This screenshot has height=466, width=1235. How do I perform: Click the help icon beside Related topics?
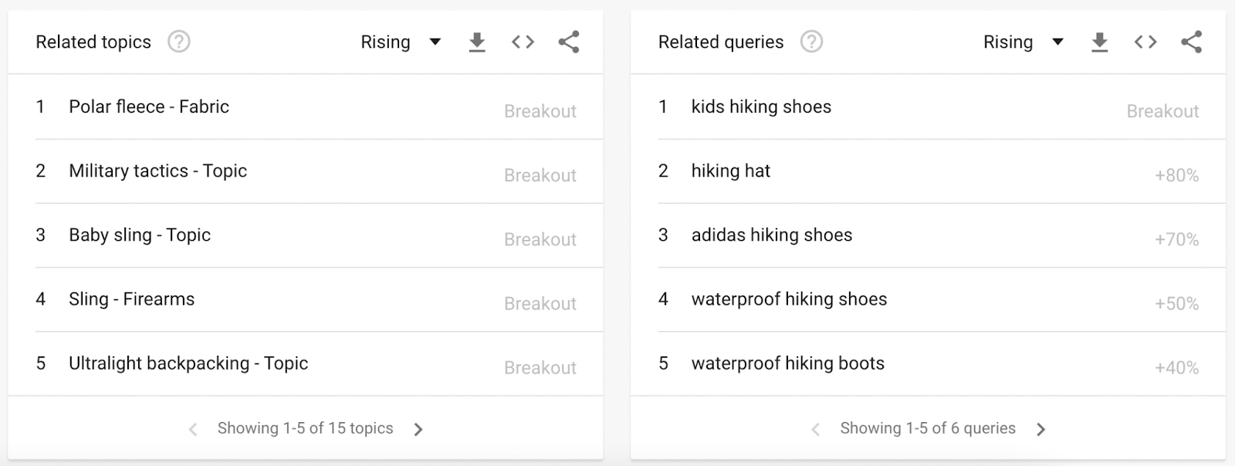(x=179, y=42)
